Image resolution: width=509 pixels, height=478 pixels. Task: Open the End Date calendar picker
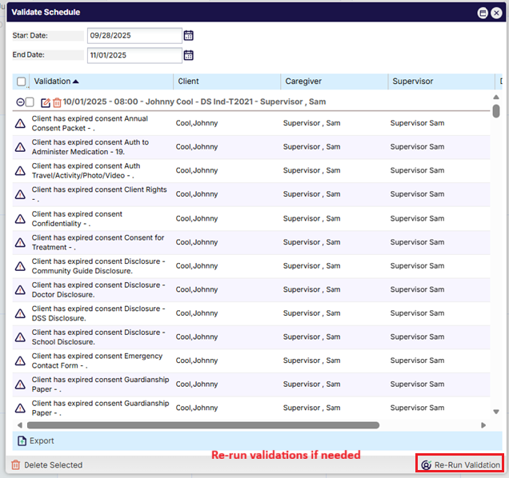189,55
